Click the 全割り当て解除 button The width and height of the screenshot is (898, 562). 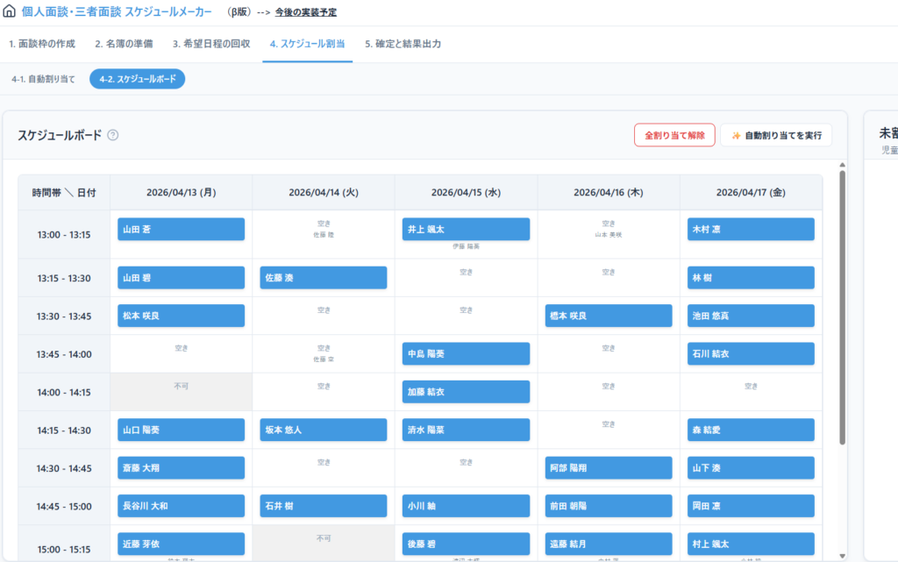674,135
